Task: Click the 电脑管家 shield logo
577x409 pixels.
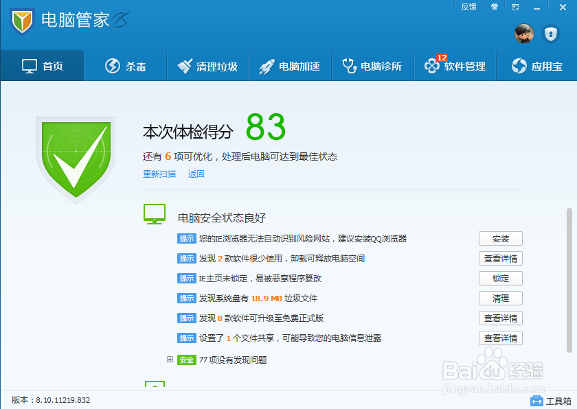Action: pyautogui.click(x=23, y=21)
